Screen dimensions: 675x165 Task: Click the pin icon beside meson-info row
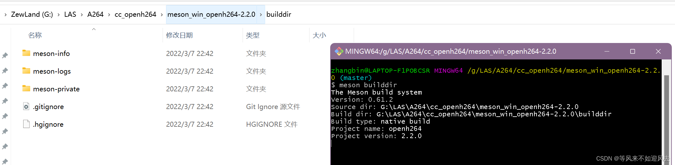[x=5, y=55]
